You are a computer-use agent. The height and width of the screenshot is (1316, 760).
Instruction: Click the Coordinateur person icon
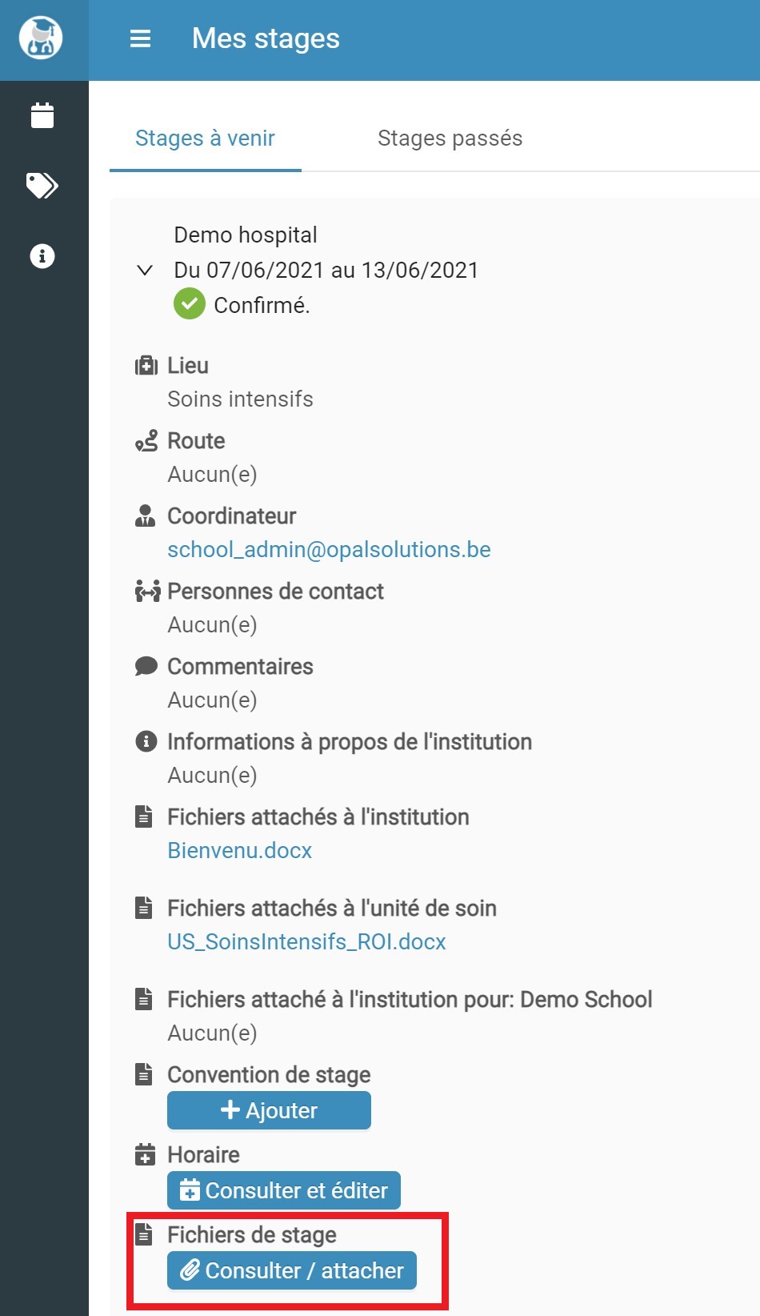[145, 516]
